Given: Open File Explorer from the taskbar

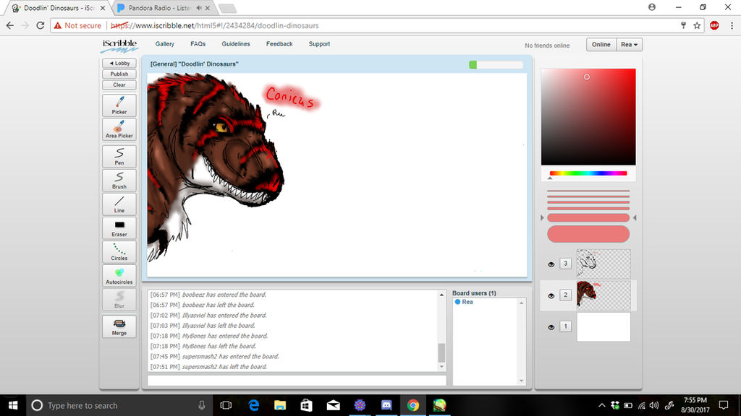Looking at the screenshot, I should [x=280, y=405].
